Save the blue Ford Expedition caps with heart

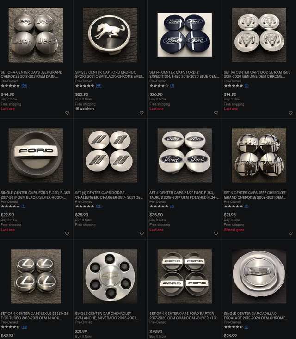[216, 113]
